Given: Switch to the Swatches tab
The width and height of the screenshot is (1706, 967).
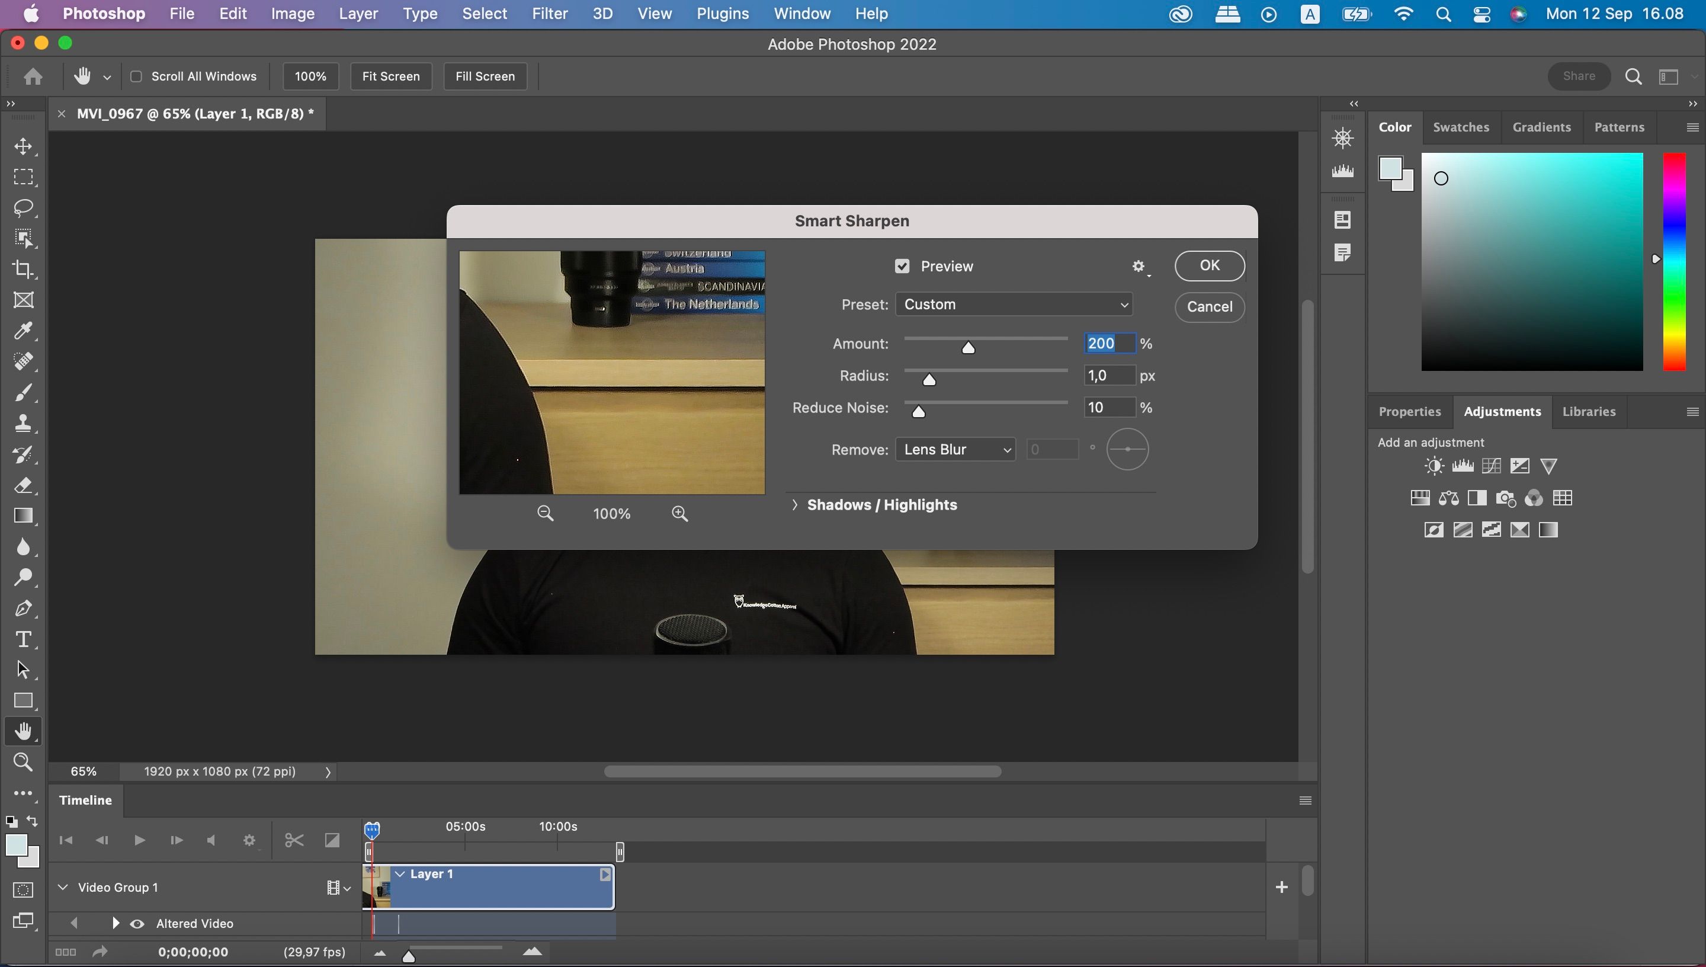Looking at the screenshot, I should pos(1460,127).
